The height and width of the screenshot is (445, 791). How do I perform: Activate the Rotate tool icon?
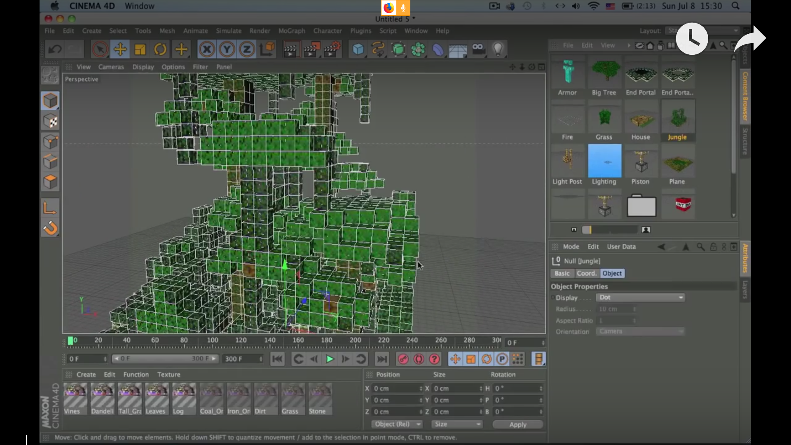tap(160, 49)
